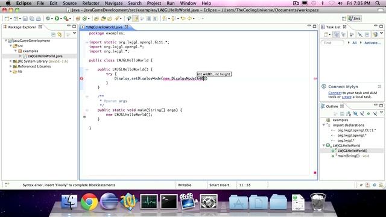Open Google Chrome from the Dock
The image size is (386, 217).
[x=89, y=202]
